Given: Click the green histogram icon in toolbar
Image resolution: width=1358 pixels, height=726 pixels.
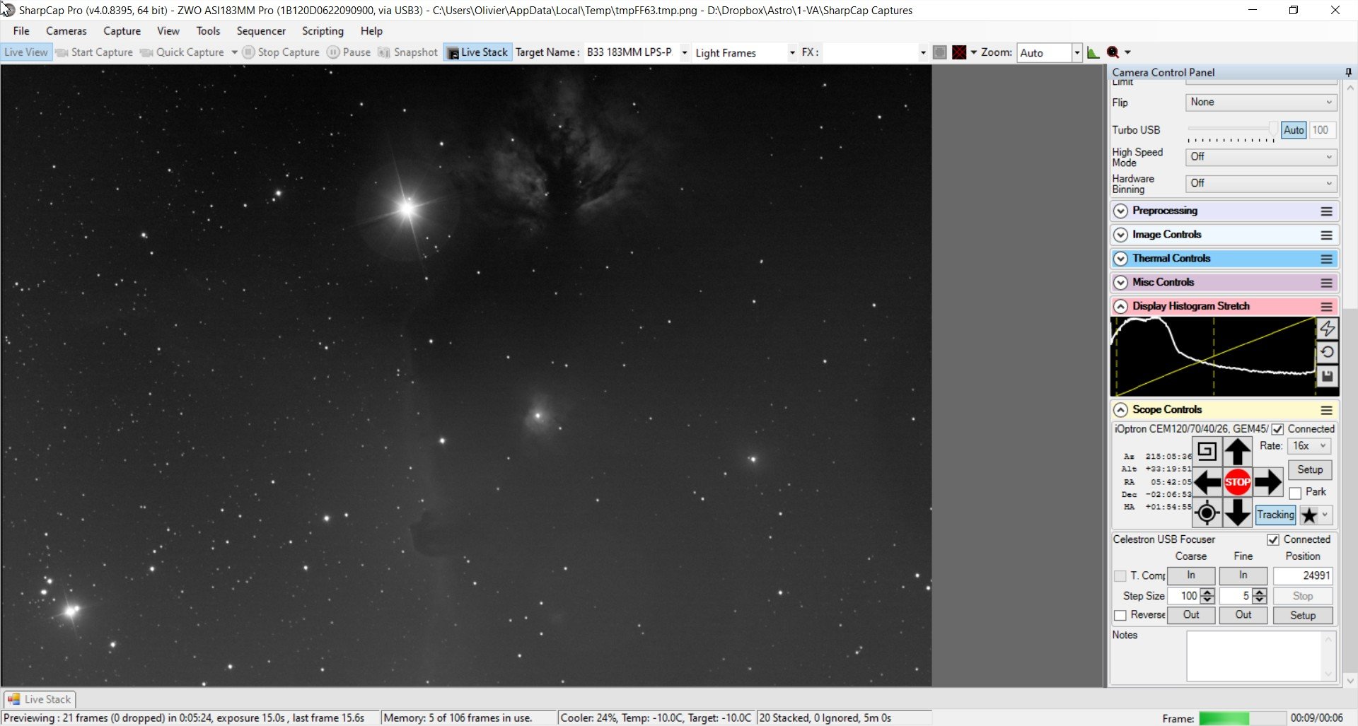Looking at the screenshot, I should (x=1093, y=52).
